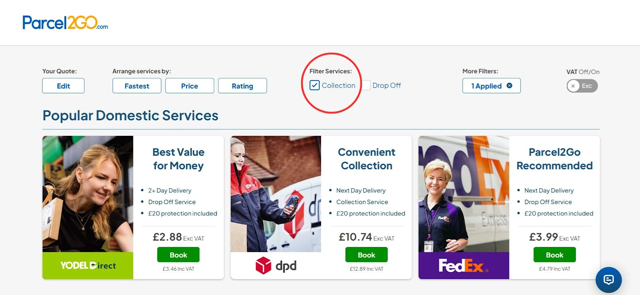Book the Convenient Collection dpd service

(x=366, y=254)
